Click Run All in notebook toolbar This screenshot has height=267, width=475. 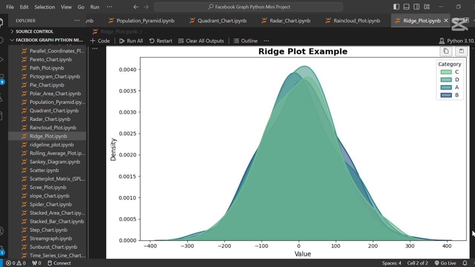131,41
